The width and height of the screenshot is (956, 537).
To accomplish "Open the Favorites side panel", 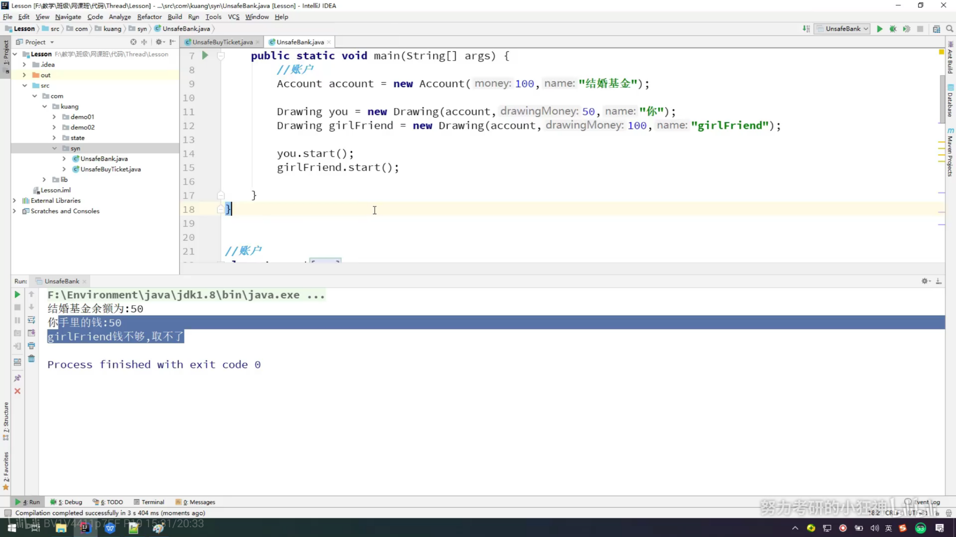I will [6, 471].
